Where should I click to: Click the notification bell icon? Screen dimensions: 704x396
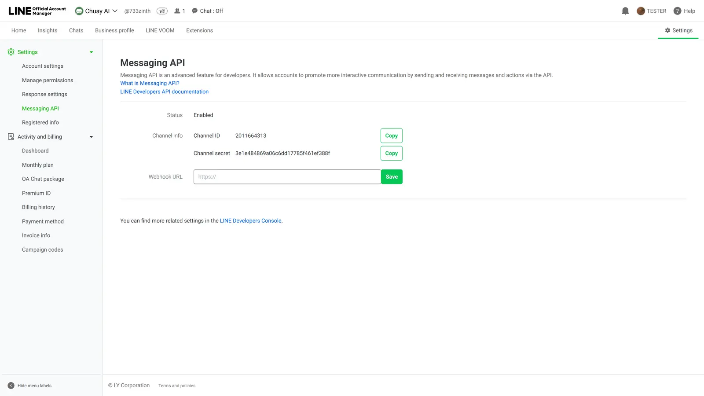click(625, 11)
